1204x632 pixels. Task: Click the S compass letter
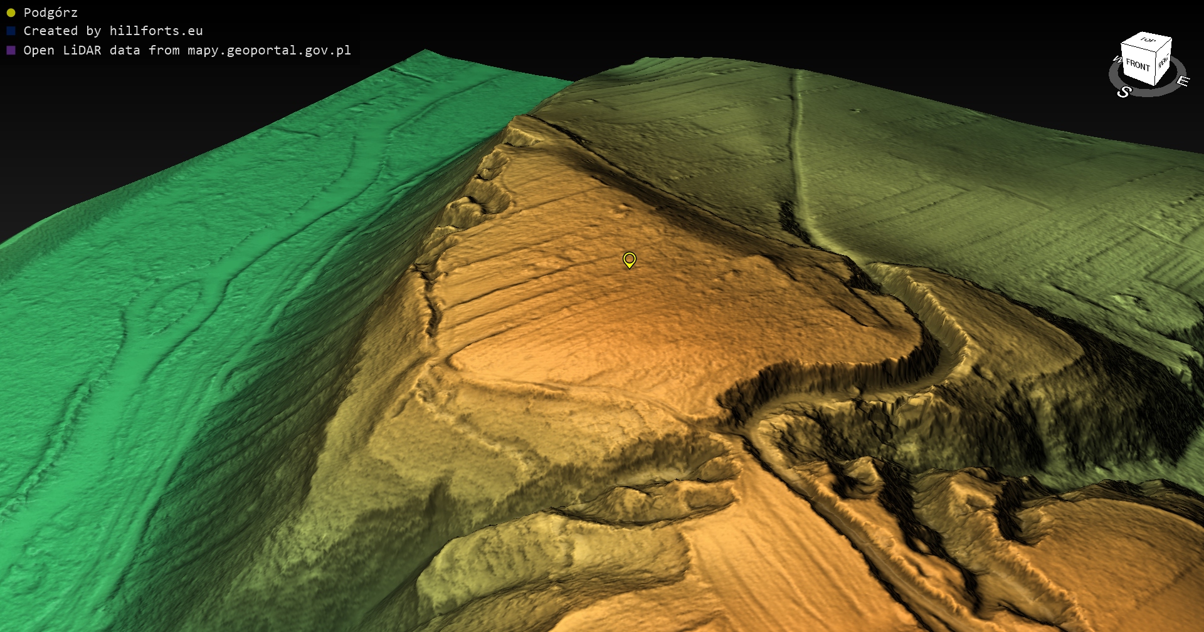coord(1124,92)
